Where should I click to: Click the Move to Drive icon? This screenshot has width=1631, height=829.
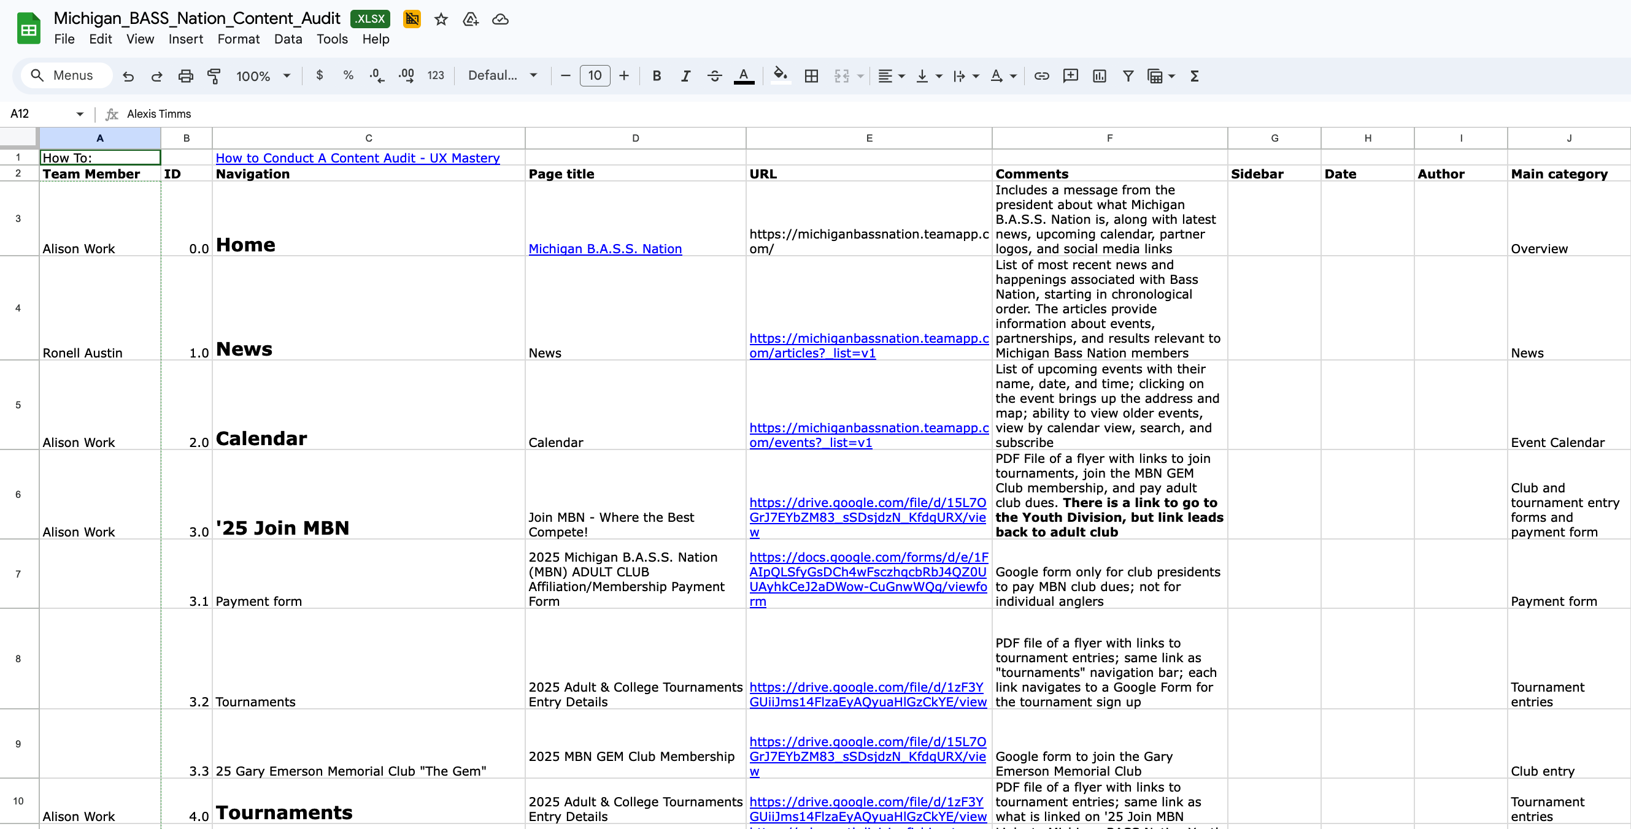[471, 20]
